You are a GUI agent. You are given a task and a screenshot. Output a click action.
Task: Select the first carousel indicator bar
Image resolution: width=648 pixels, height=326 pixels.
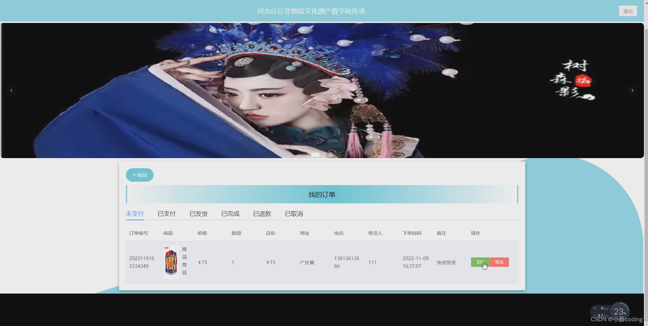pyautogui.click(x=315, y=155)
